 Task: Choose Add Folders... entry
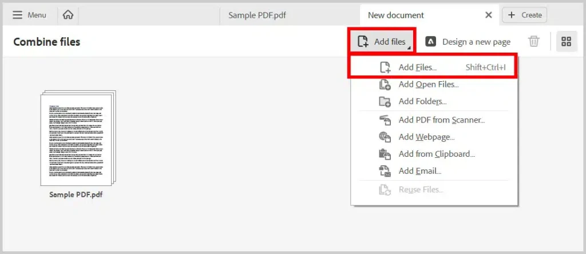[434, 101]
